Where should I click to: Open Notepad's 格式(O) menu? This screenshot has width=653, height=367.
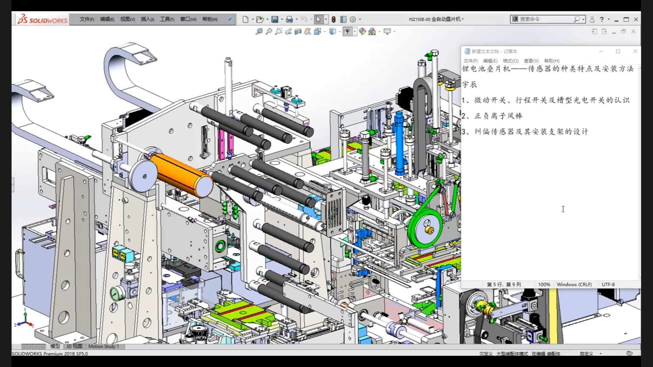tap(510, 61)
